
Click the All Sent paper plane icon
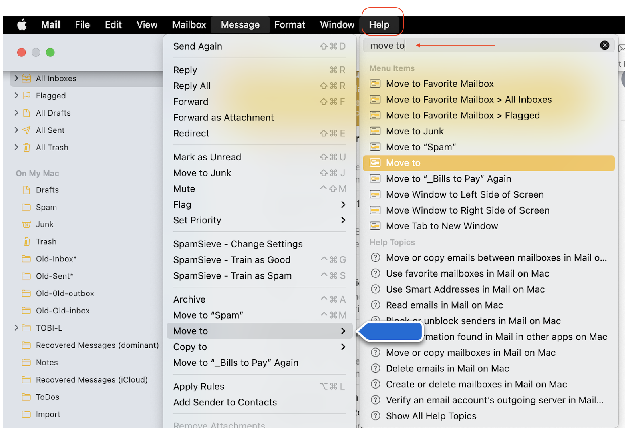[26, 130]
